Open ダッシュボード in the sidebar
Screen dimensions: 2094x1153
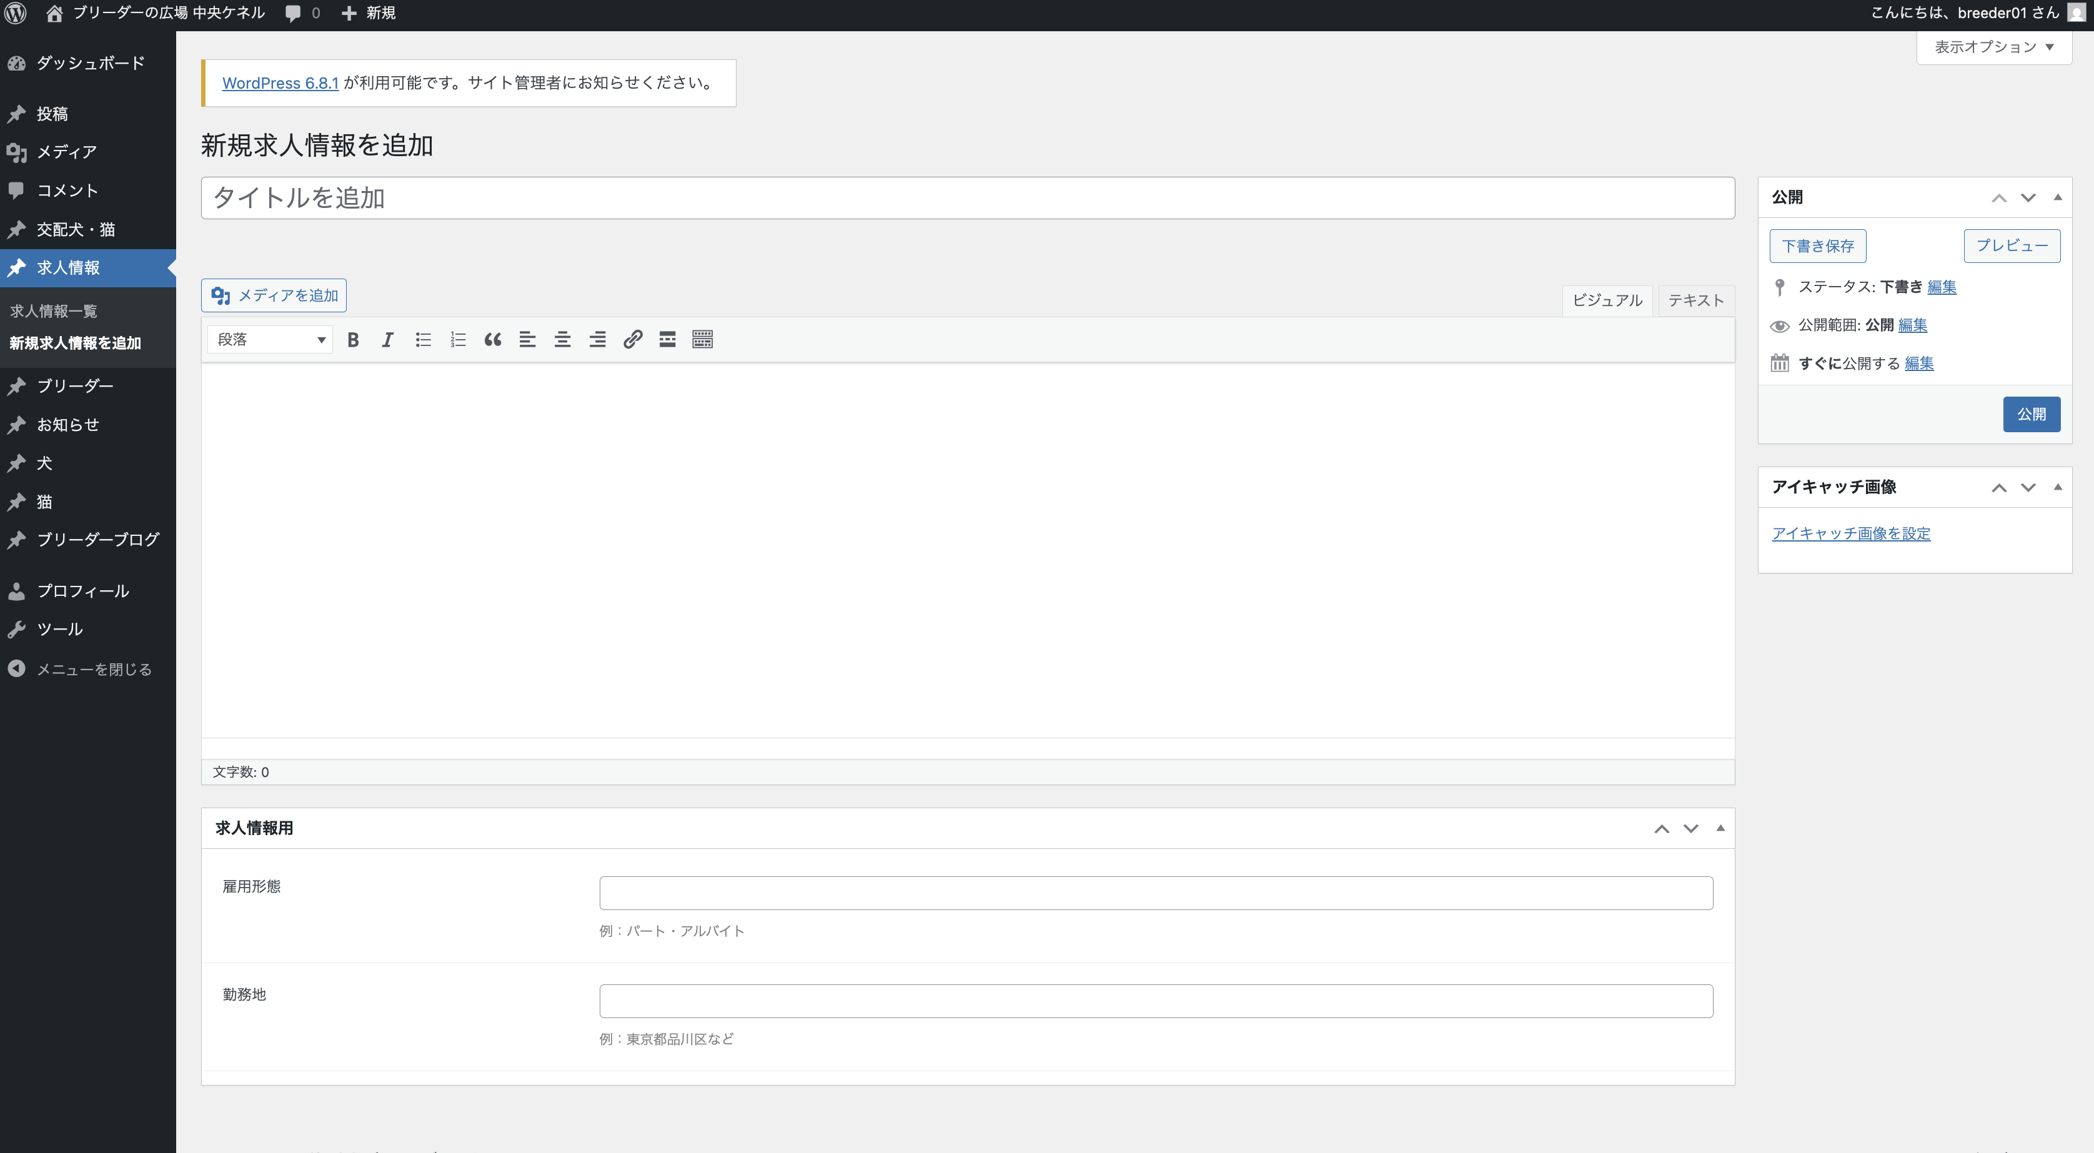tap(88, 63)
